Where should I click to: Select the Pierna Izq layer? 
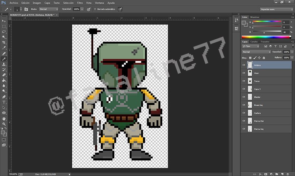266,129
